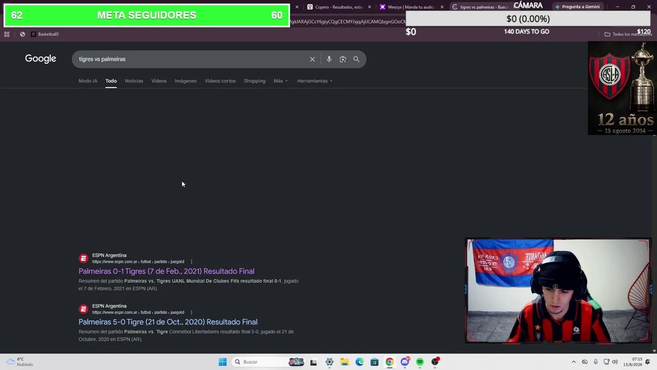The image size is (657, 370).
Task: Switch to the 'Shopping' search tab
Action: pyautogui.click(x=255, y=81)
